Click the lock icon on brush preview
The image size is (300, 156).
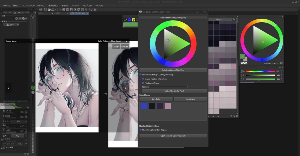coord(28,107)
